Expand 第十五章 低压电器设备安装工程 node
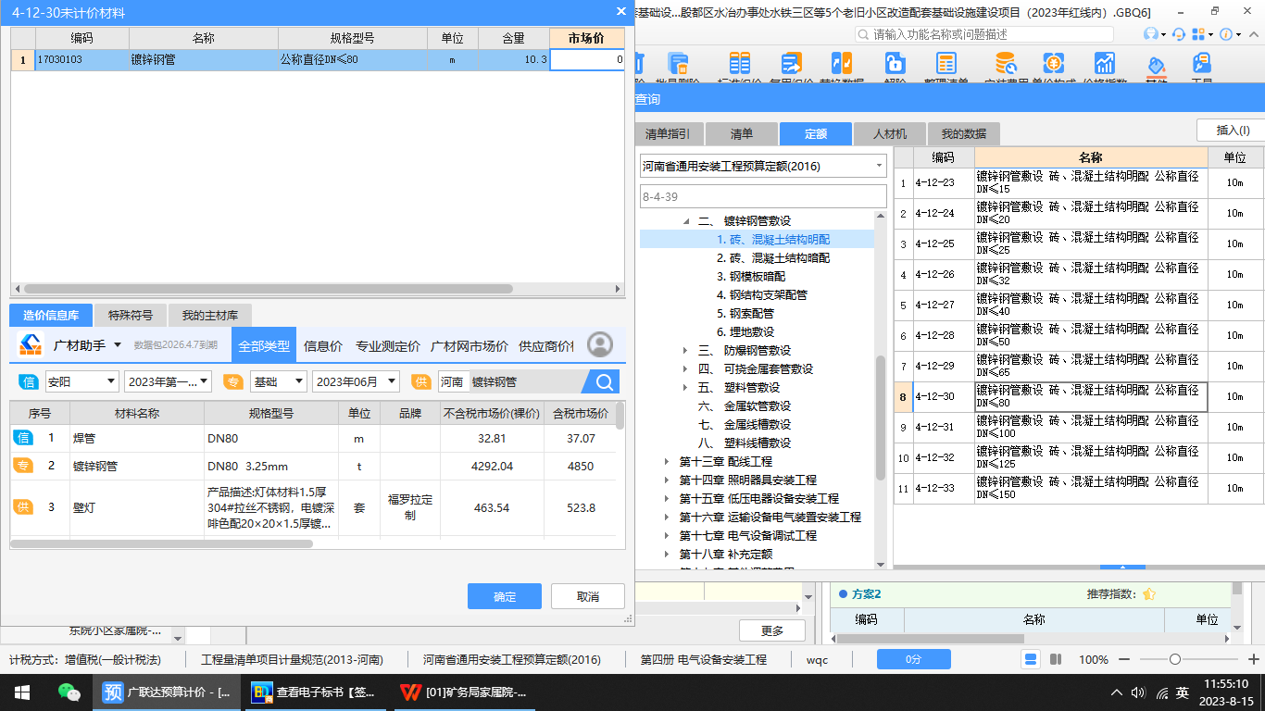 pos(667,499)
